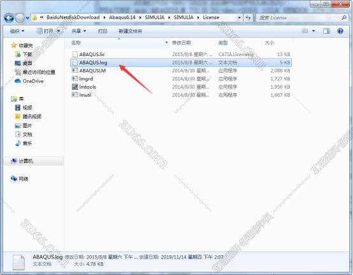Click the star icon beside 收藏夹
Screen dimensions: 353x275
click(x=14, y=45)
